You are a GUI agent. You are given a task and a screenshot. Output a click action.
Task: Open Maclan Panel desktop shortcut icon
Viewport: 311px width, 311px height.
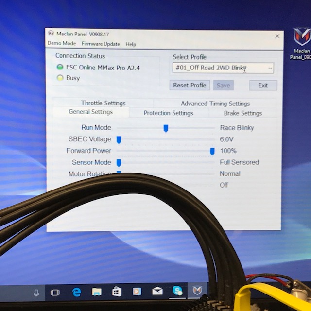[302, 37]
